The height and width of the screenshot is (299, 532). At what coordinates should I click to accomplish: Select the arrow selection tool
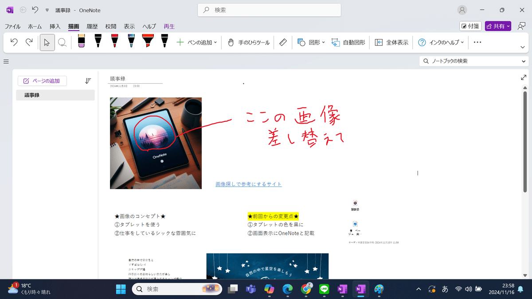pos(47,43)
